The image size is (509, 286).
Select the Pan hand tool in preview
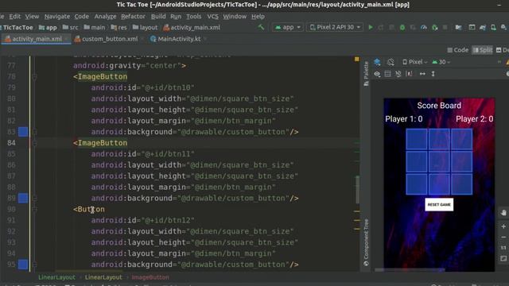pyautogui.click(x=503, y=213)
